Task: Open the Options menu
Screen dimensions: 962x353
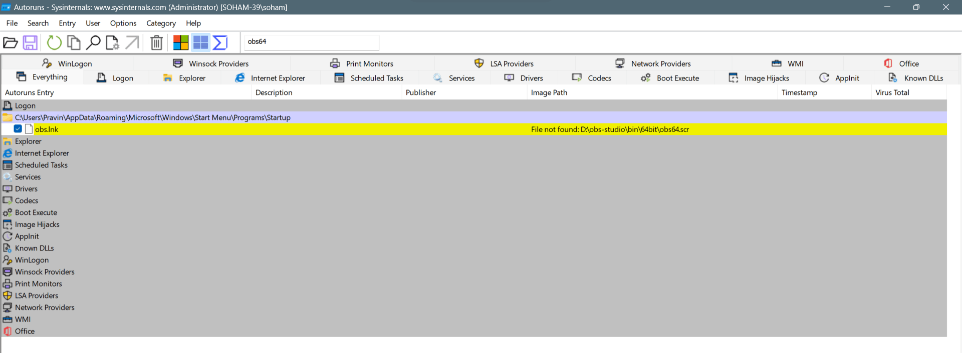Action: (123, 23)
